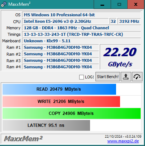Select the CPU field Intel Xeon E5-2696 v3
145x146 pixels.
click(x=65, y=21)
